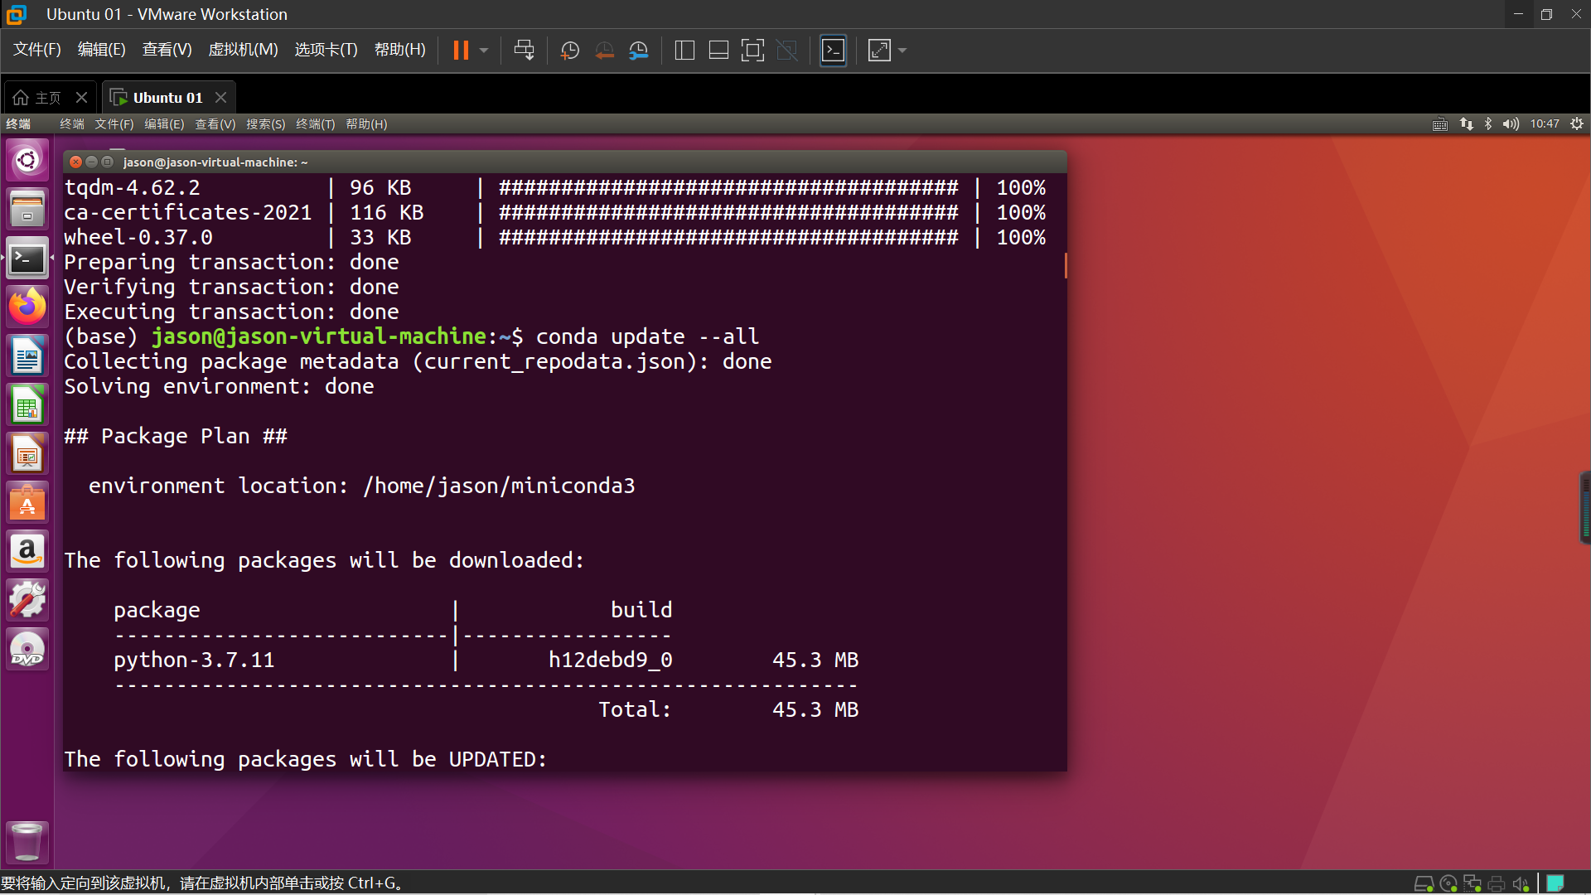Switch to the 主页 tab
This screenshot has height=895, width=1591.
37,98
